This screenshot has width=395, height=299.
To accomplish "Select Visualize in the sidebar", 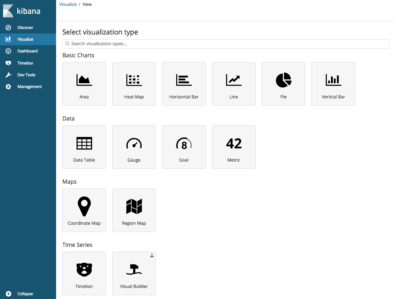I will (28, 39).
